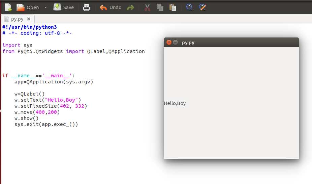Click the sys.exit(app.exec_()) line
Image resolution: width=312 pixels, height=184 pixels.
(x=46, y=124)
